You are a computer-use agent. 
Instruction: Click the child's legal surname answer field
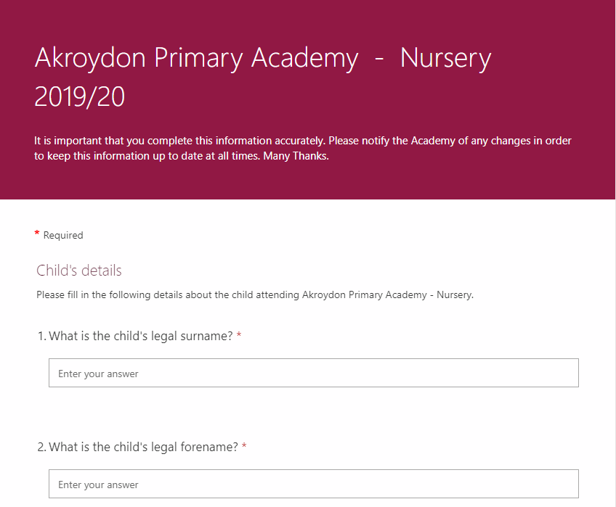314,373
